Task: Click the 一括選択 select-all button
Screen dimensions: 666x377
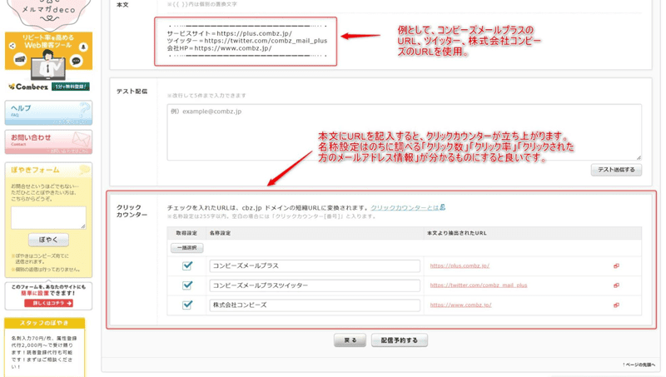Action: point(186,248)
